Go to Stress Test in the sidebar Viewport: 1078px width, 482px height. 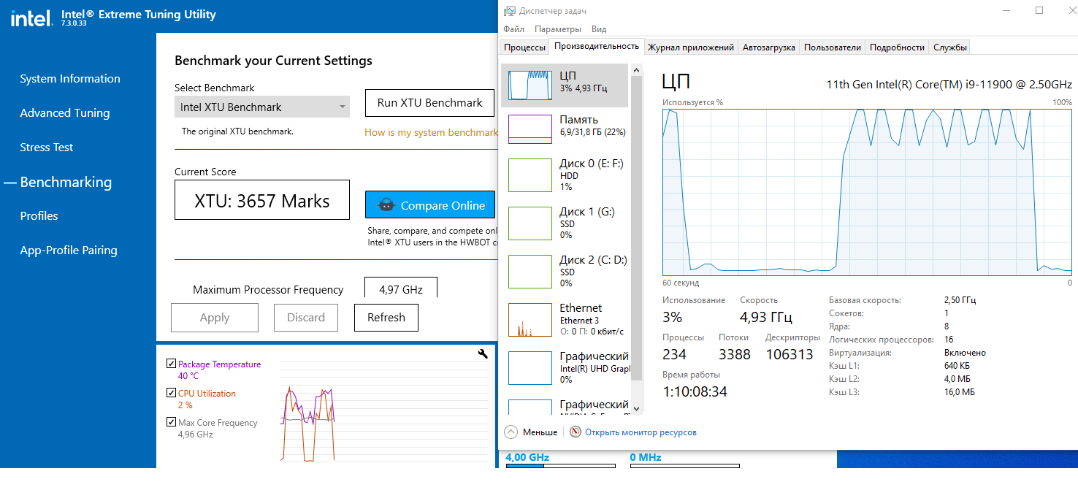tap(47, 148)
